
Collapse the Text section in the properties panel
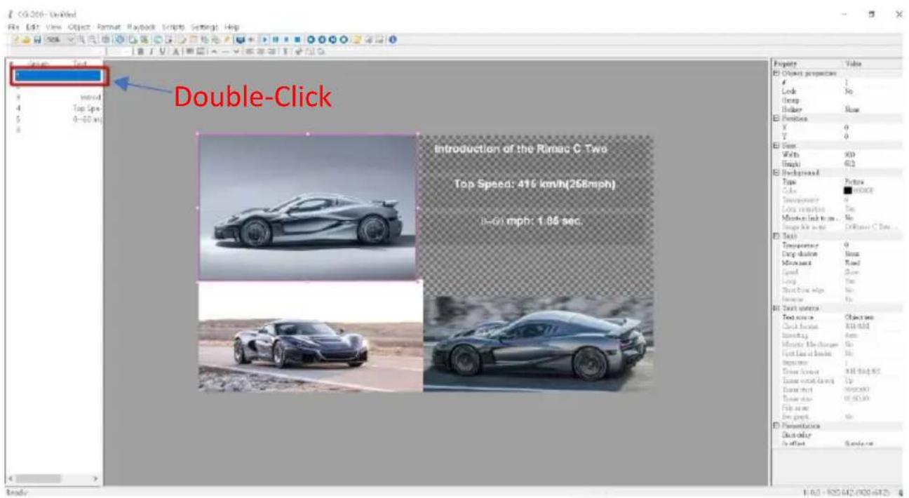(776, 236)
